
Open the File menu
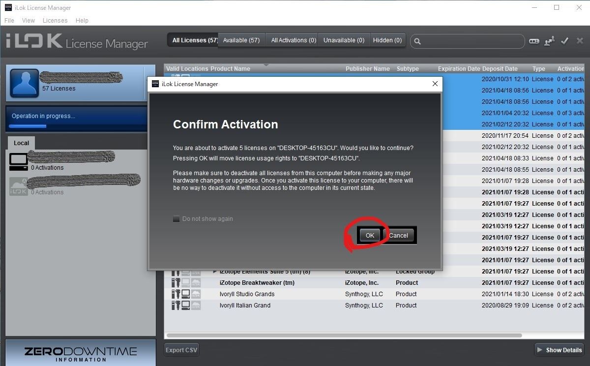[x=9, y=21]
